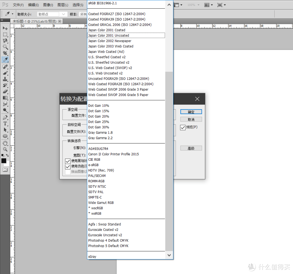293x274 pixels.
Task: Select the History Brush tool
Action: click(x=5, y=85)
